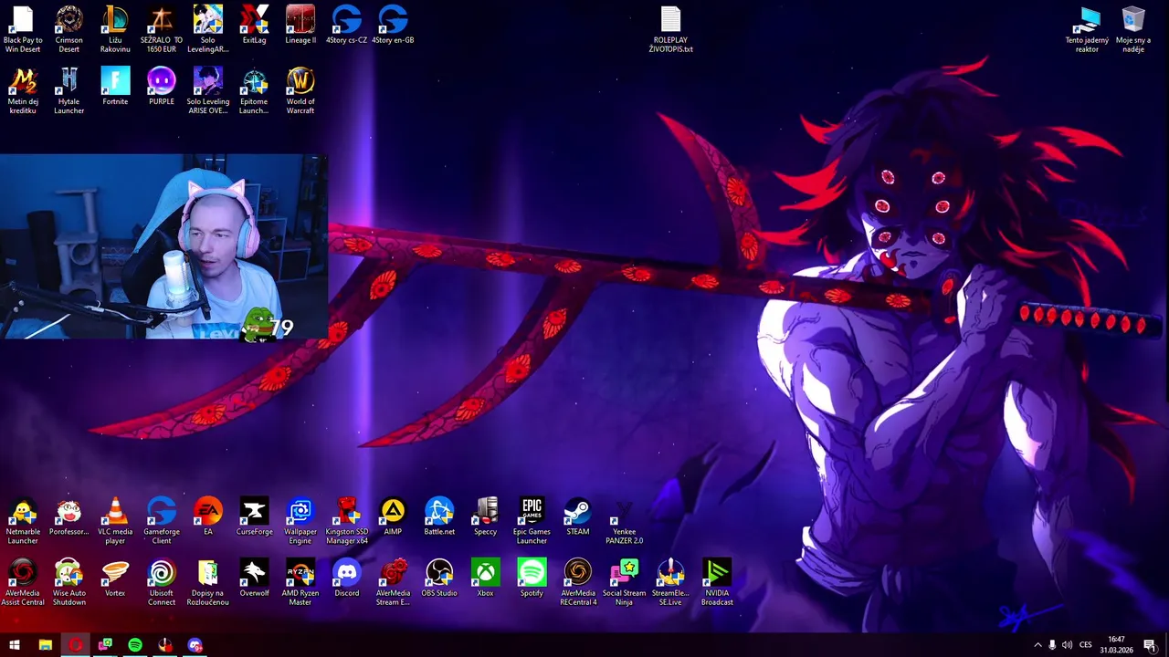Open the PURPLE app icon
The width and height of the screenshot is (1169, 657).
[x=162, y=87]
